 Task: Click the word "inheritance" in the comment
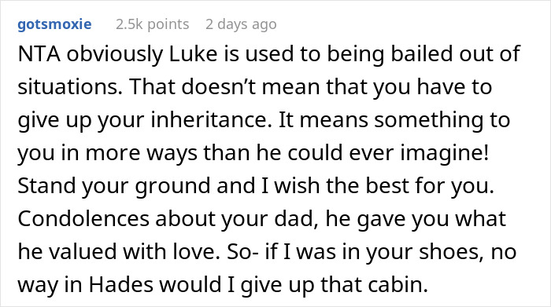pyautogui.click(x=209, y=120)
